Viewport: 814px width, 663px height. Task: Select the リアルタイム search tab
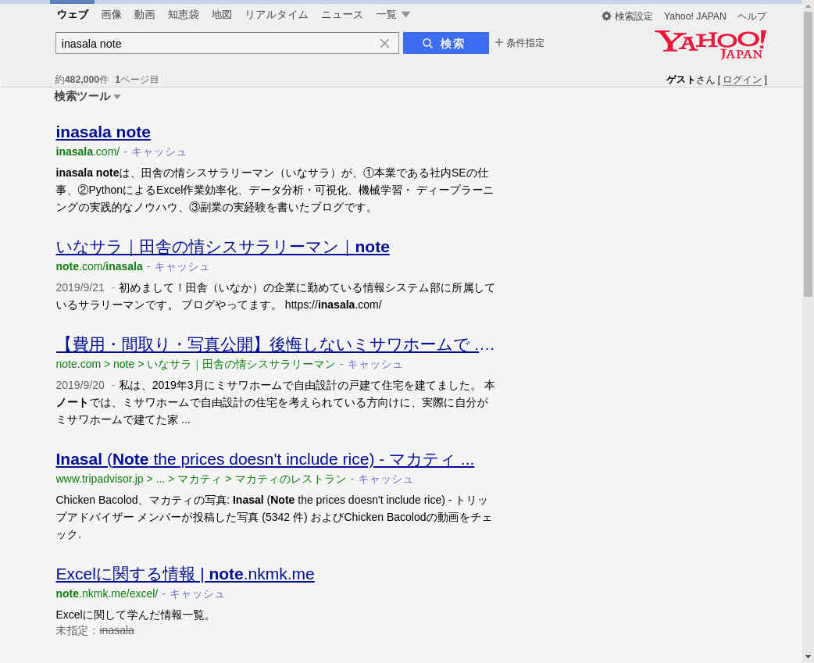277,15
